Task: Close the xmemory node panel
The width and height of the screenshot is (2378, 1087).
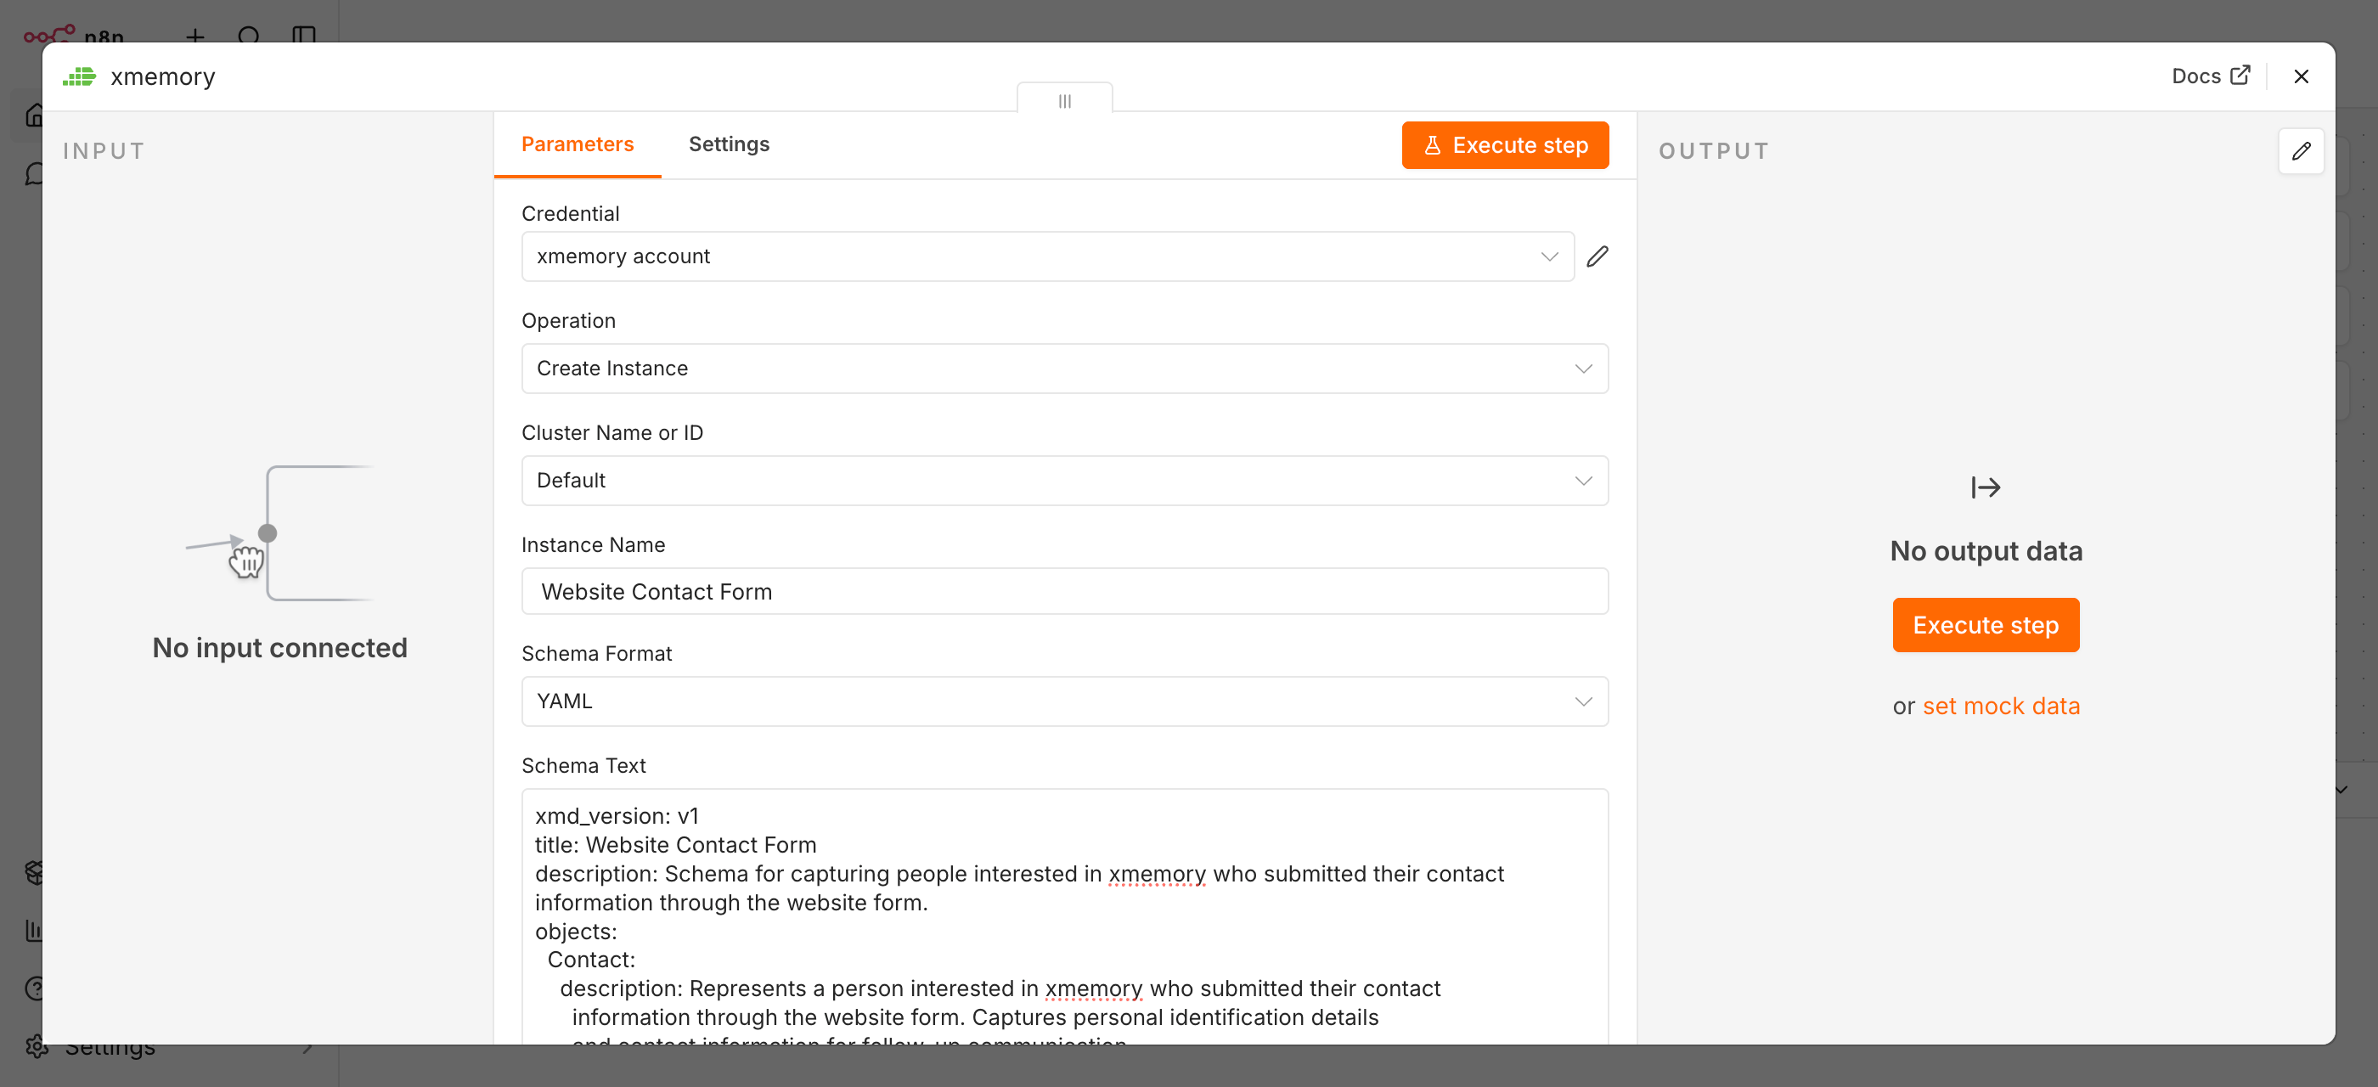Action: [2302, 76]
